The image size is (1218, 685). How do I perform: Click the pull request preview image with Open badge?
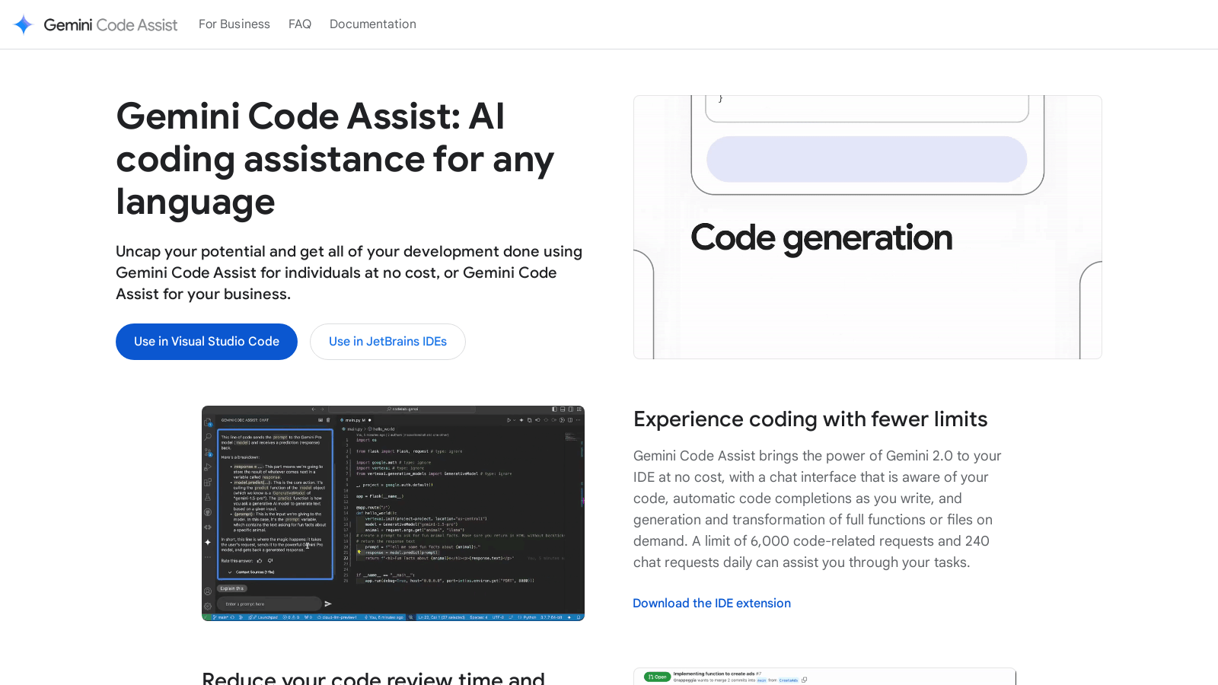824,677
